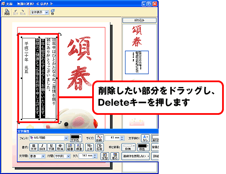Viewport: 226px width, 174px height.
Task: Click the 絞り込み filter button
Action: click(x=140, y=20)
